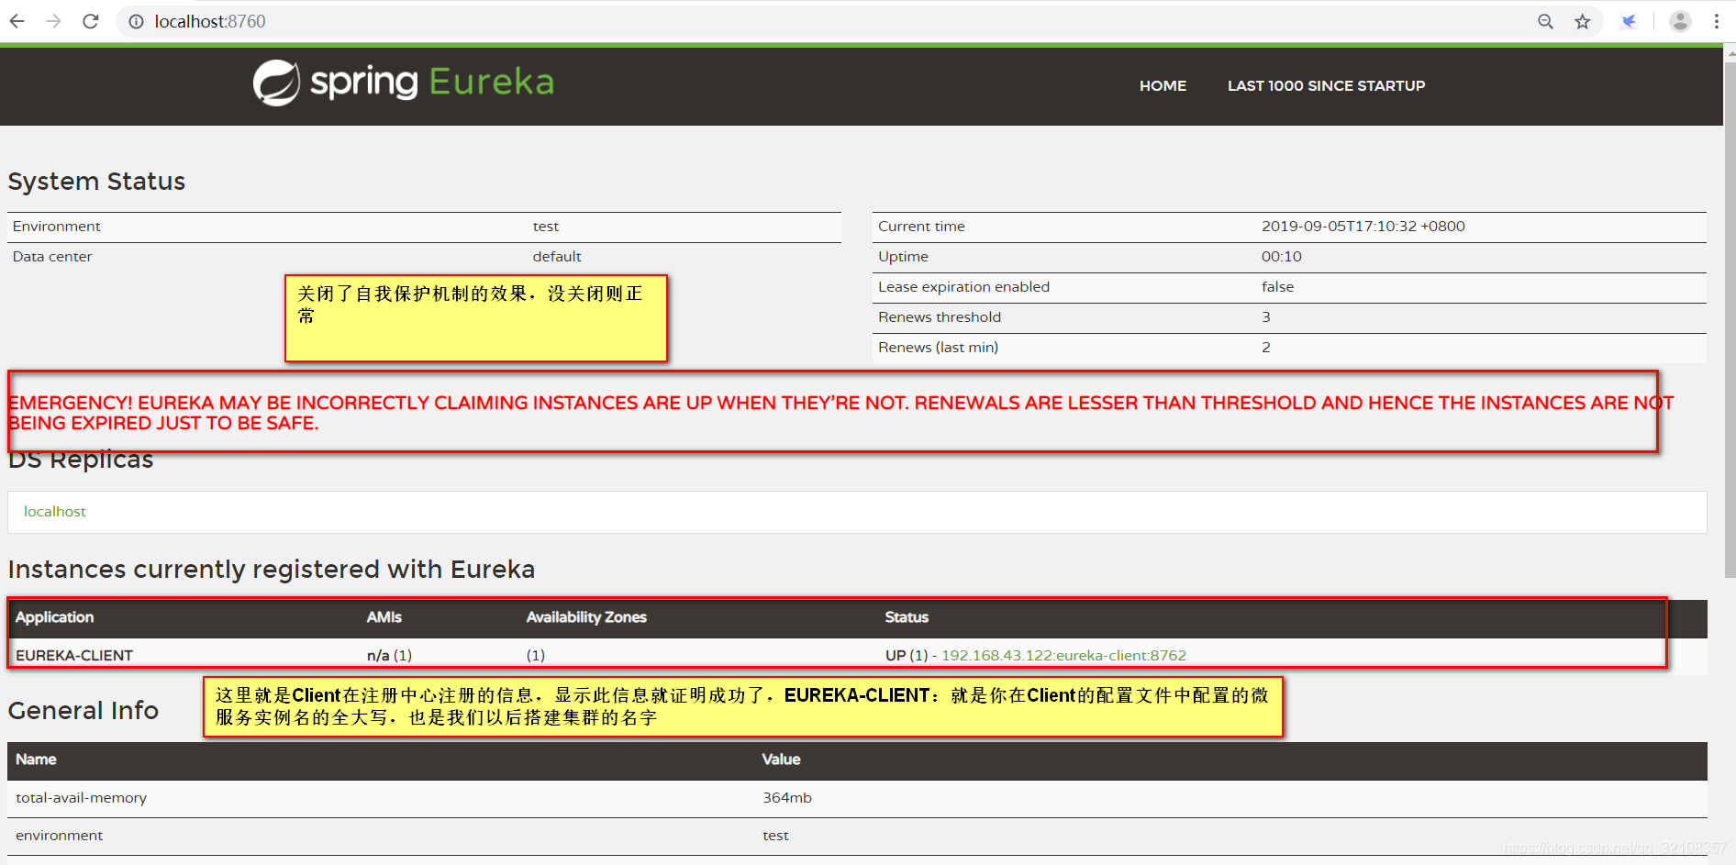View site information icon beside localhost

(x=136, y=21)
